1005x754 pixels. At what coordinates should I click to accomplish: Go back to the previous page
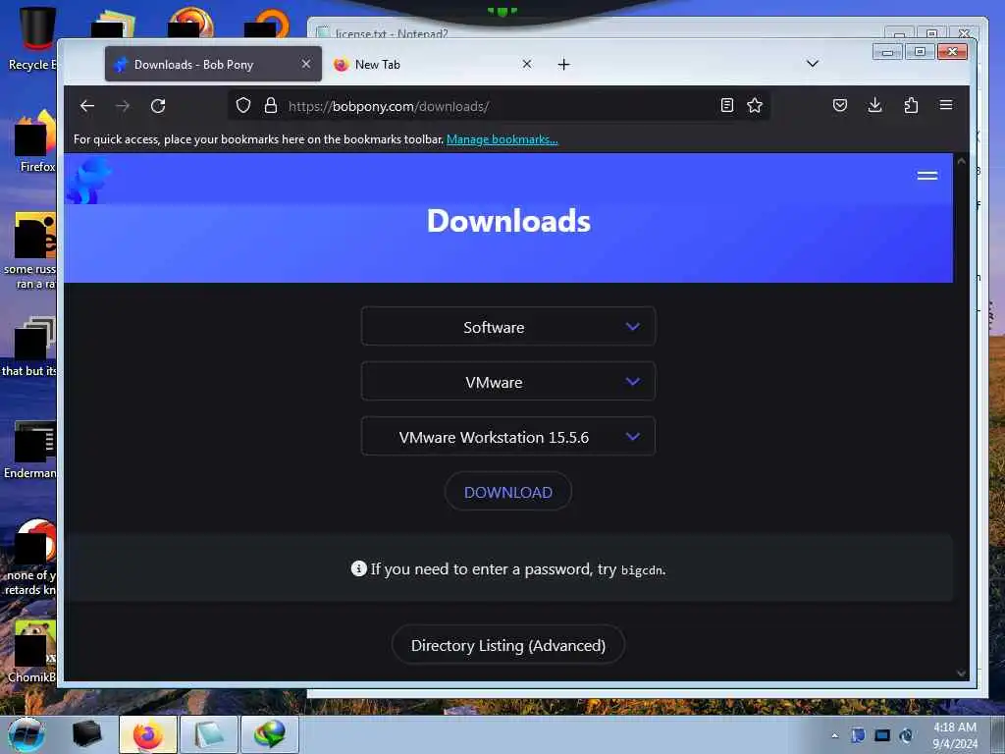(87, 106)
